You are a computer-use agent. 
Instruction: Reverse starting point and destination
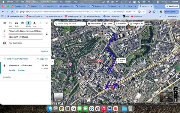[x=46, y=34]
